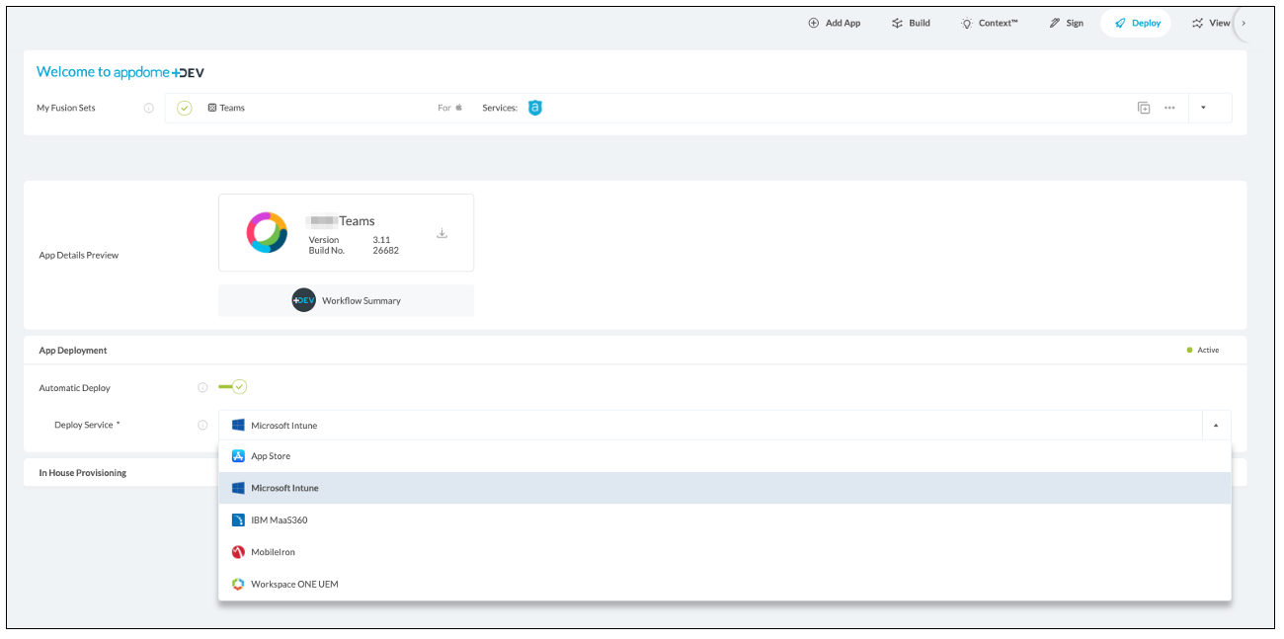Click the Automatic Deploy info icon
Viewport: 1284px width, 639px height.
tap(202, 388)
